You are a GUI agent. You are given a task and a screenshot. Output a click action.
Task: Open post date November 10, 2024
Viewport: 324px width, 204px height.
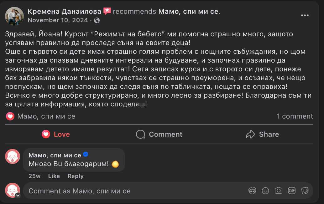click(58, 20)
